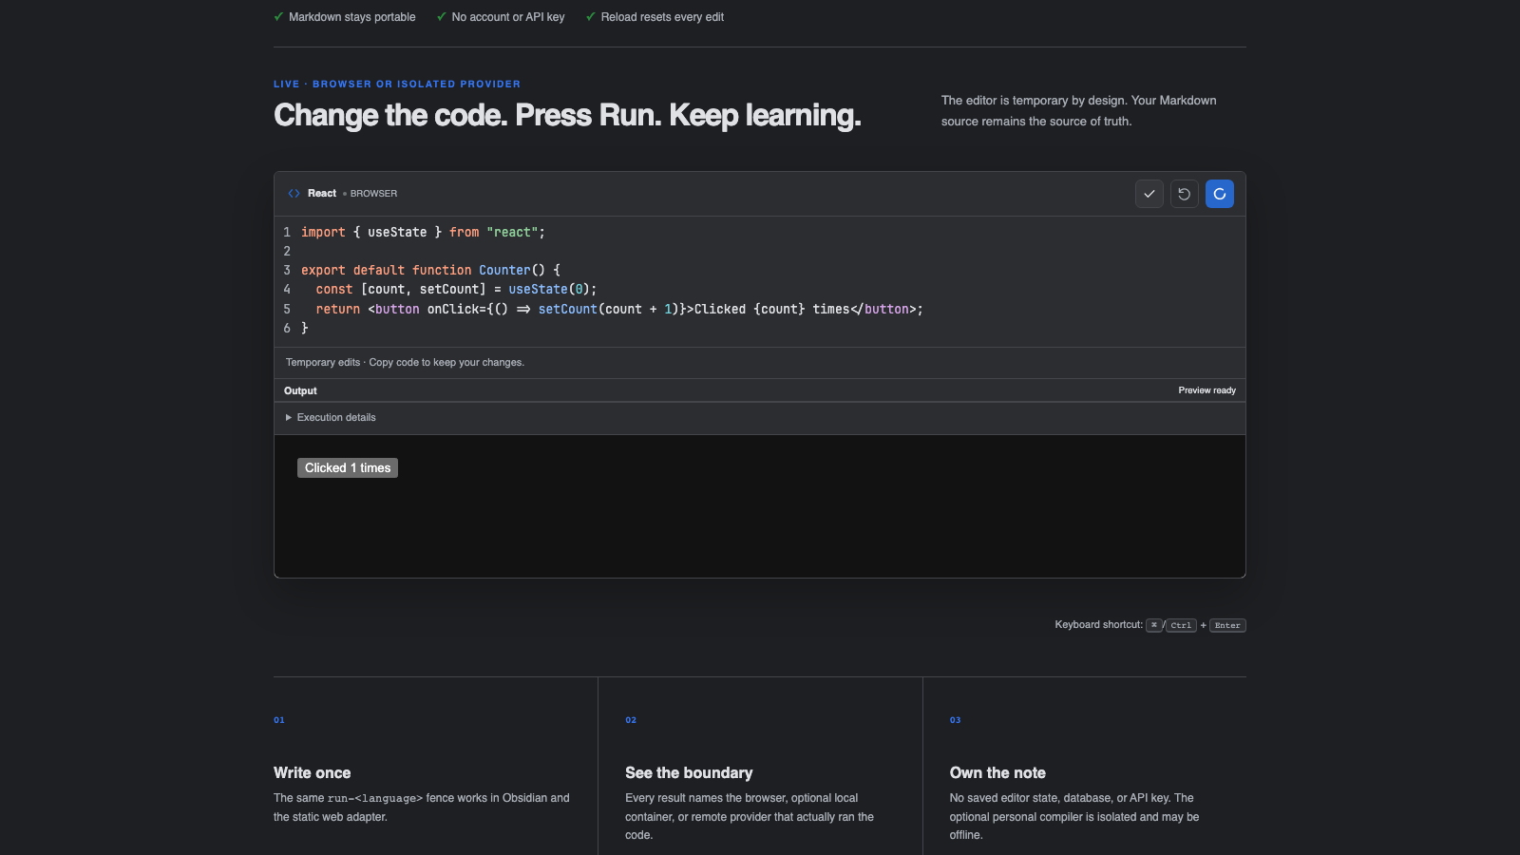Reset the code with the undo-arrow button
The image size is (1520, 855).
tap(1185, 194)
